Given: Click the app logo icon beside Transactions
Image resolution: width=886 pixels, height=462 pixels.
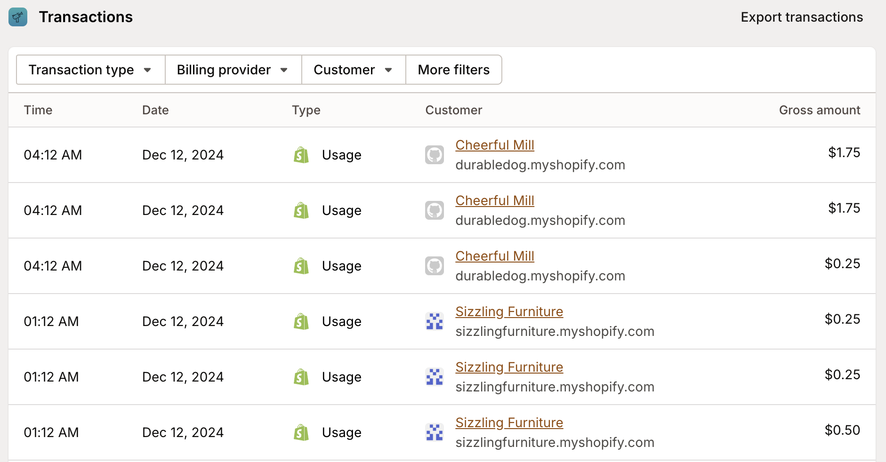Looking at the screenshot, I should click(x=18, y=17).
